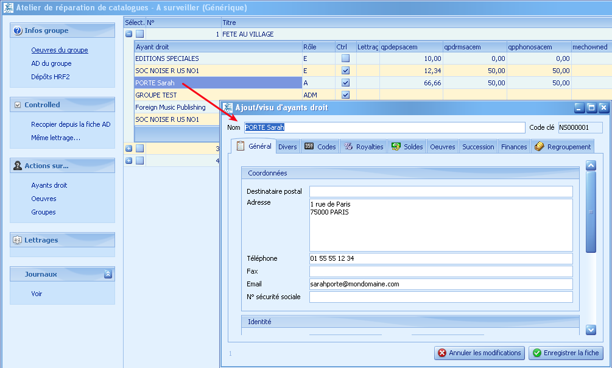
Task: Uncheck Ctrl for SOC NOISE R US NO1 with role E
Action: 345,71
